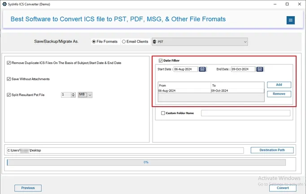This screenshot has width=306, height=194.
Task: Click the Destination Path button
Action: pos(272,150)
